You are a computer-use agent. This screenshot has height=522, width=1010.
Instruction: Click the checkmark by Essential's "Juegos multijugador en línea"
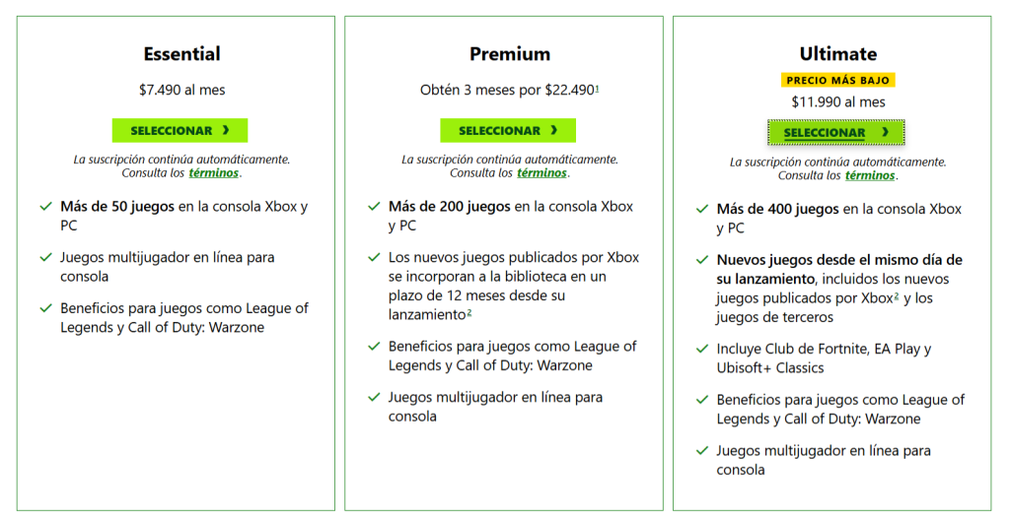(45, 257)
